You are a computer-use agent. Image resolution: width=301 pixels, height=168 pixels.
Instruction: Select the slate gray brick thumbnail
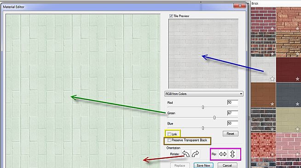pos(289,95)
